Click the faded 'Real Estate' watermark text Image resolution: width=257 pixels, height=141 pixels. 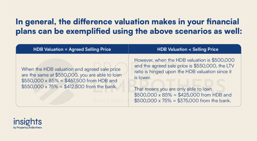(108, 100)
